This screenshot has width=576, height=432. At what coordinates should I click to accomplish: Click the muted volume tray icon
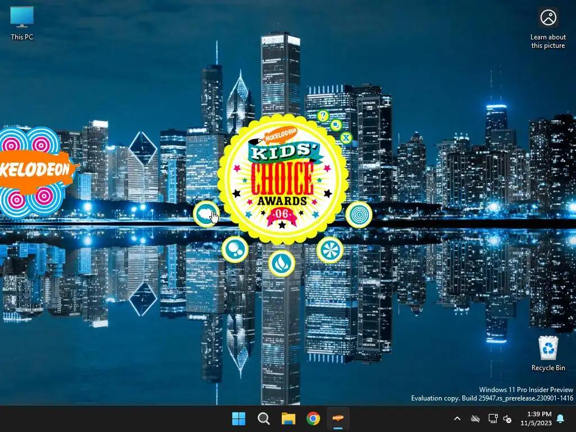(507, 418)
